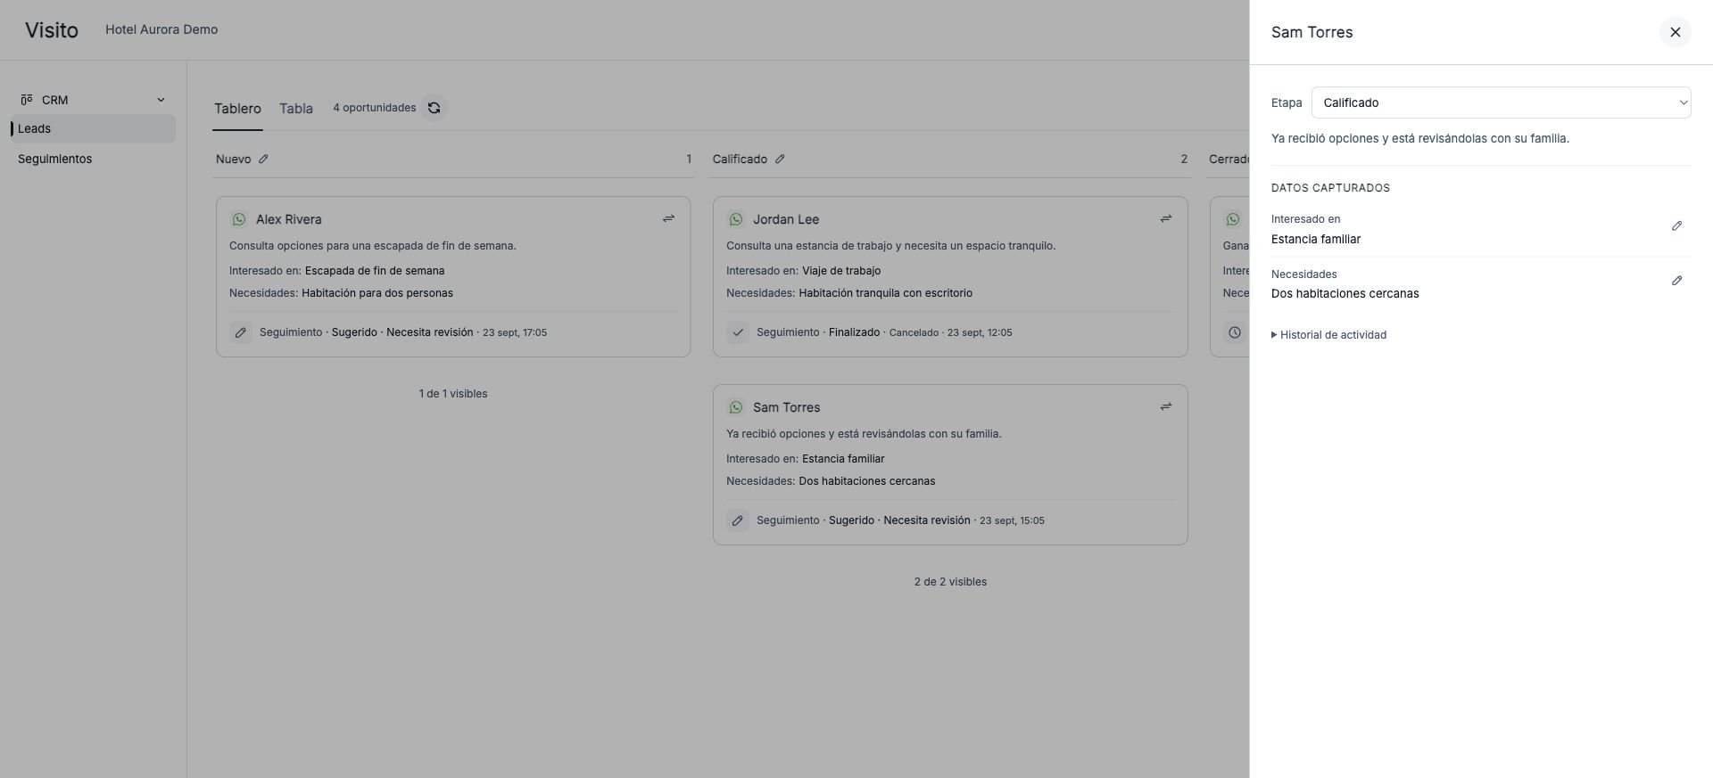Edit Sam Torres's follow-up pencil icon
1713x778 pixels.
(x=738, y=520)
